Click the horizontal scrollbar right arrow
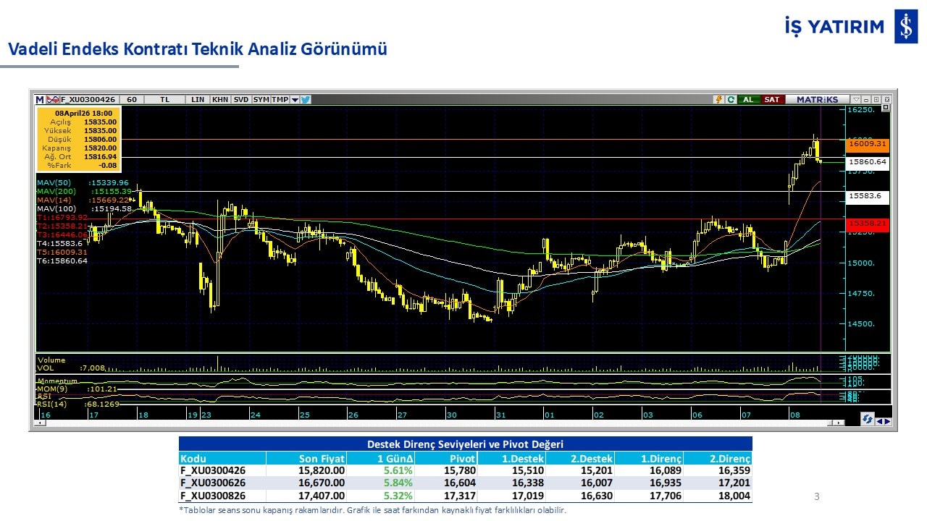The width and height of the screenshot is (927, 521). click(839, 423)
